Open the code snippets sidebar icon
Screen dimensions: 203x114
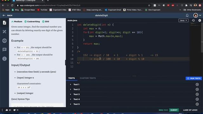(4, 41)
